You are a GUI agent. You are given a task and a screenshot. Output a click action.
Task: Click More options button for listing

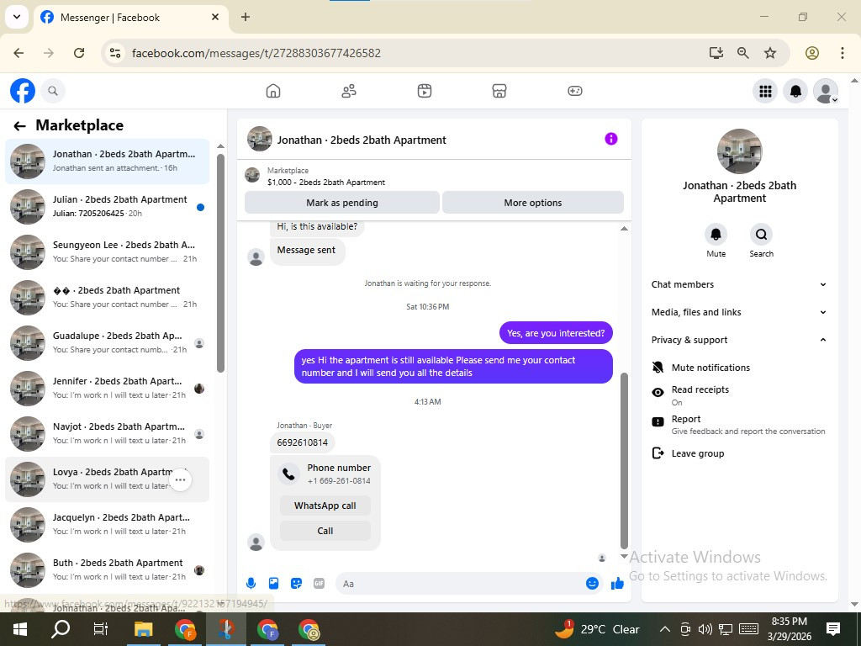pos(532,203)
